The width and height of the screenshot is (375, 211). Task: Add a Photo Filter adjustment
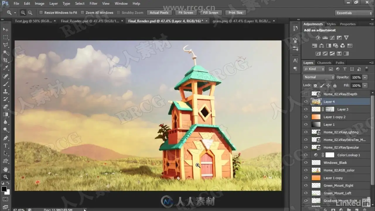(335, 45)
